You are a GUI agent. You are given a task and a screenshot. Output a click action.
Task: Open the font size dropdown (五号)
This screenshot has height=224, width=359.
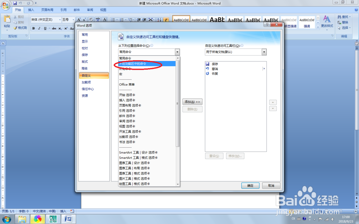(73, 20)
